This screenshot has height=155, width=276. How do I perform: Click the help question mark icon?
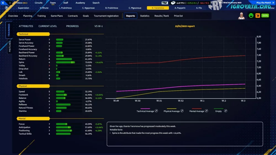[x=6, y=8]
